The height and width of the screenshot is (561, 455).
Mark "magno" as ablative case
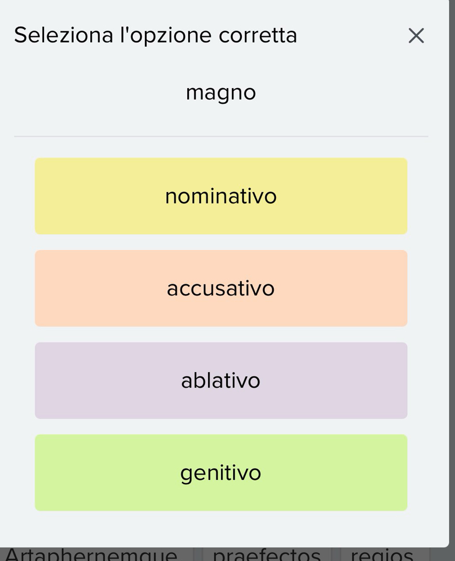point(221,380)
